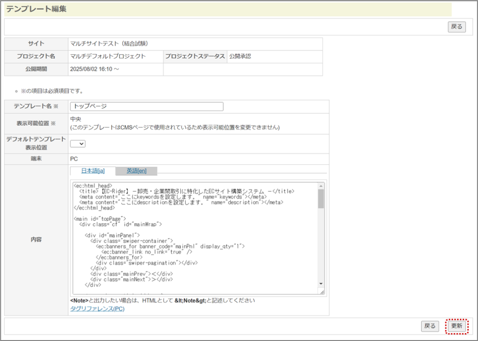Screen dimensions: 478x341
Task: Focus the テンプレート名 text field
Action: pyautogui.click(x=147, y=106)
